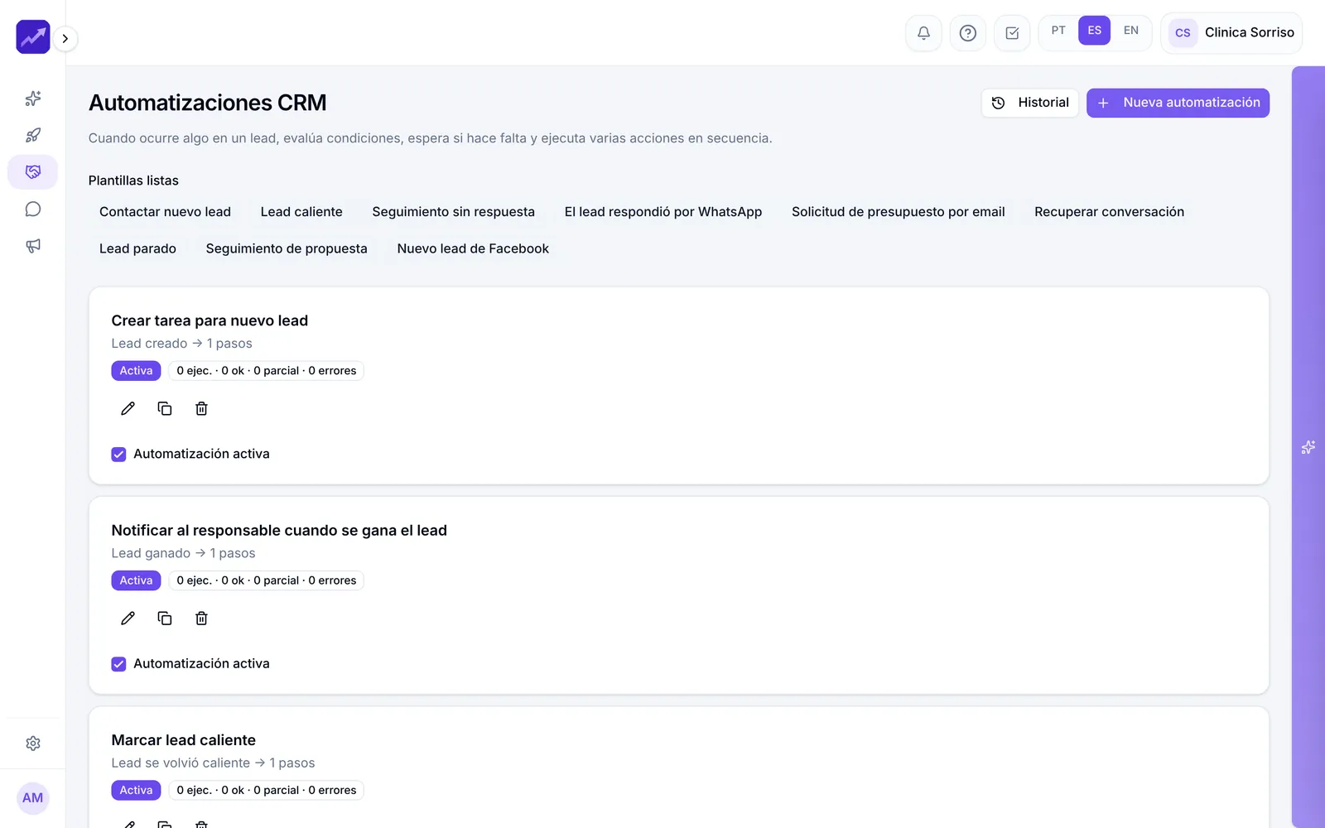The image size is (1325, 828).
Task: Use the Seguimiento sin respuesta template
Action: (x=453, y=212)
